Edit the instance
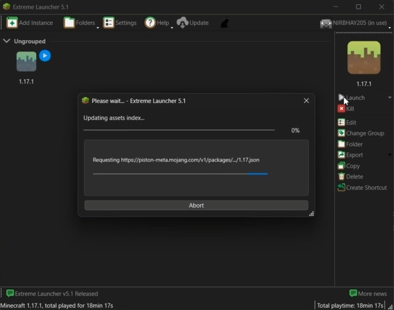Image resolution: width=394 pixels, height=310 pixels. [347, 122]
